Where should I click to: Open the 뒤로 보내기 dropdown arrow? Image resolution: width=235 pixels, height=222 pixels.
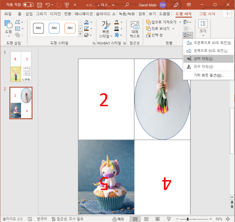point(173,29)
